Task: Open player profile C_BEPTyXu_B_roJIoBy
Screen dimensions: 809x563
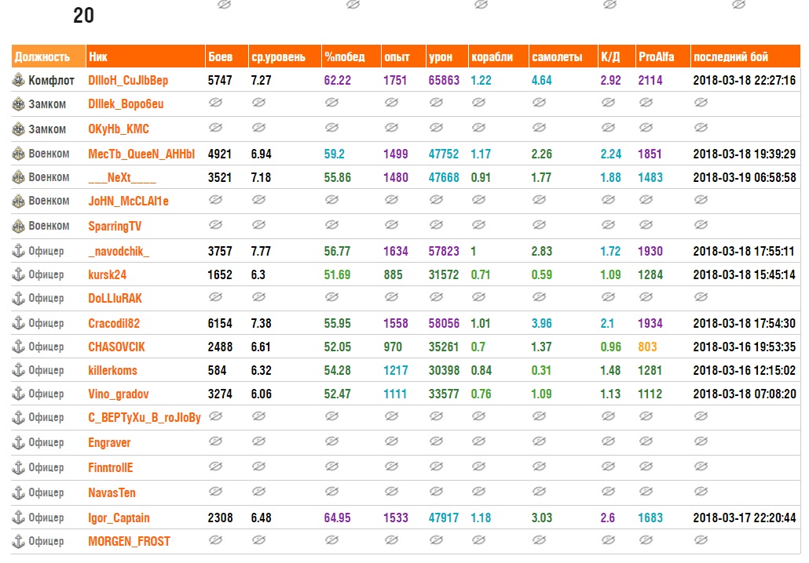Action: [x=145, y=417]
